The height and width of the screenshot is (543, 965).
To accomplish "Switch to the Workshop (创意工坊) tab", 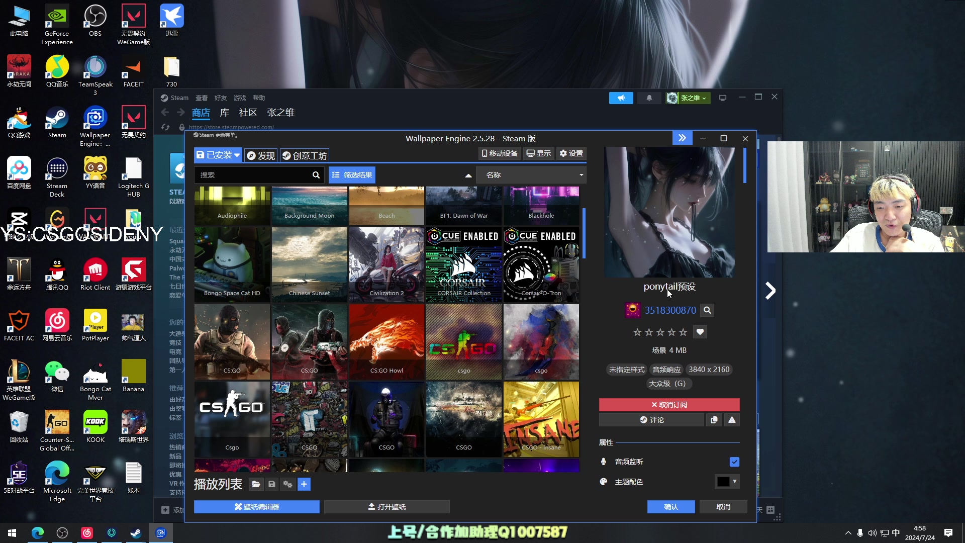I will pos(305,155).
